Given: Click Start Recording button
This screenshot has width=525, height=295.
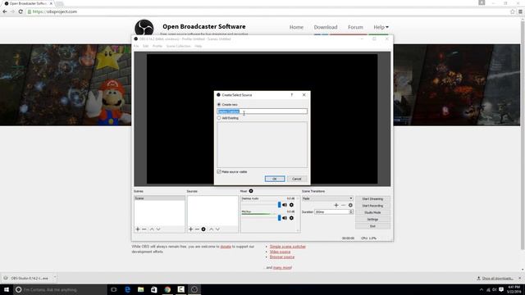Looking at the screenshot, I should (x=372, y=206).
